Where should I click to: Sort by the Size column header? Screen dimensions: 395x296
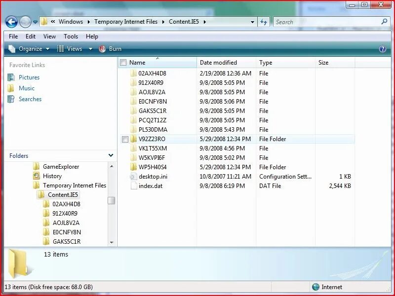click(x=335, y=63)
